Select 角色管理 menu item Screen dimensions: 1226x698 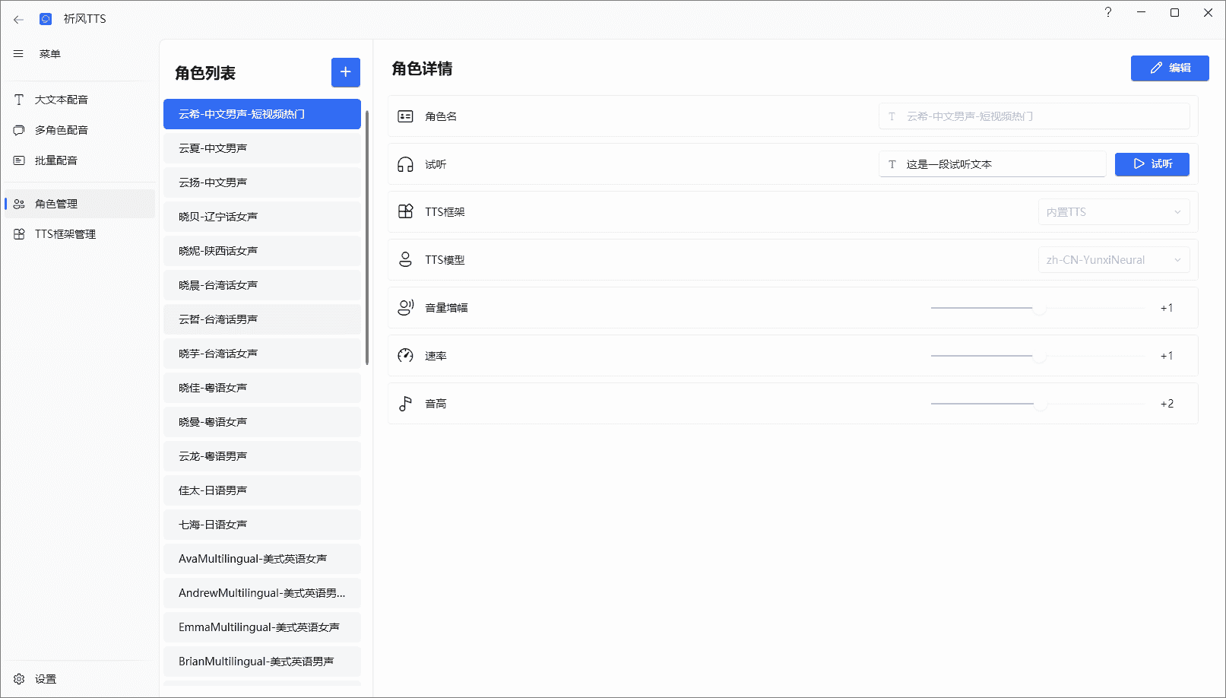point(80,204)
